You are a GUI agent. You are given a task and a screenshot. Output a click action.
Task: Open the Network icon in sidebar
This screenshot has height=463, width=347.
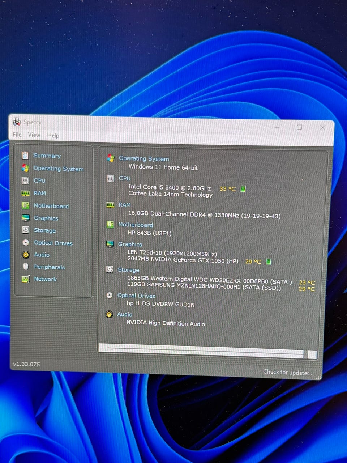(x=26, y=279)
